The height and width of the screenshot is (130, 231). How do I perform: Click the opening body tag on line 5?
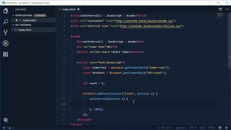click(75, 36)
